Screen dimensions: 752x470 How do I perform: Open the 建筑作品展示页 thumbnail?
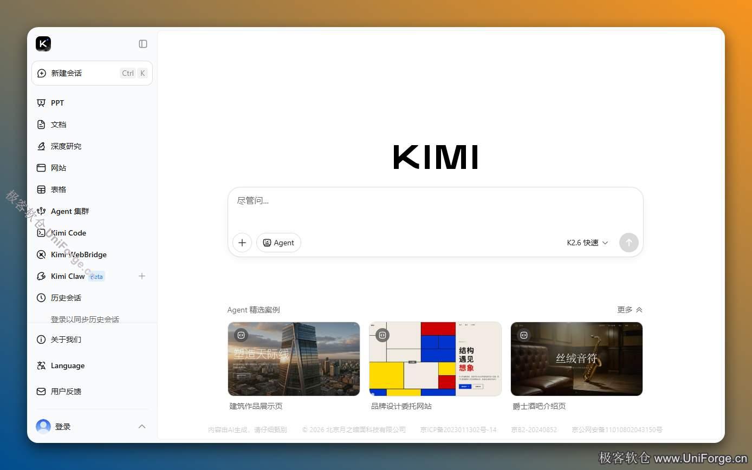pos(294,359)
